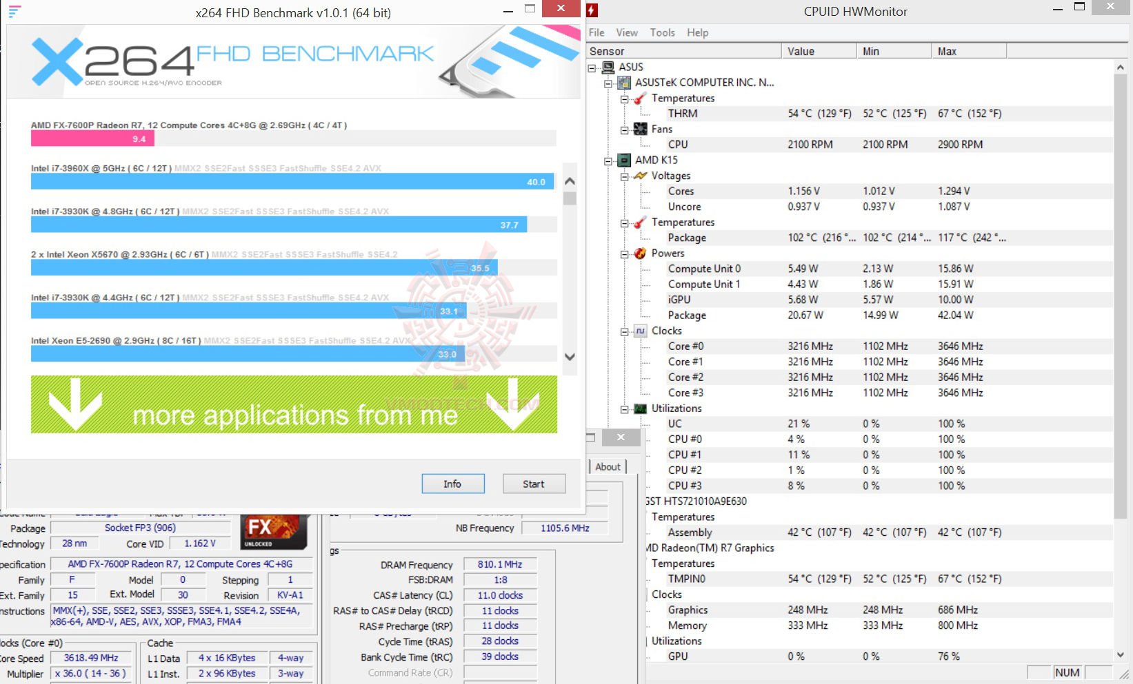Screen dimensions: 1133x684
Task: Collapse the ASUSTeK COMPUTER INC. node
Action: click(608, 83)
